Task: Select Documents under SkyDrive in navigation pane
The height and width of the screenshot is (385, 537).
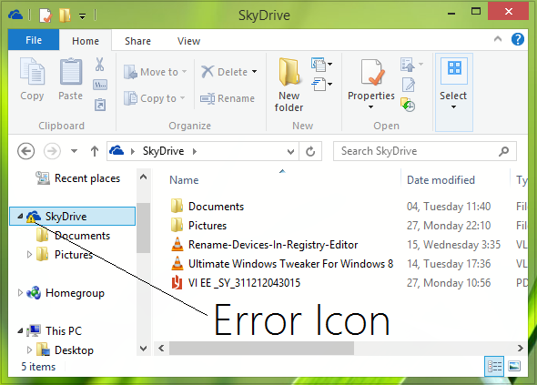Action: (x=74, y=236)
